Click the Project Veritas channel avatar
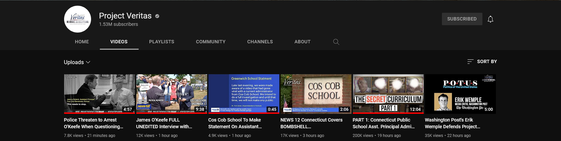 click(78, 19)
